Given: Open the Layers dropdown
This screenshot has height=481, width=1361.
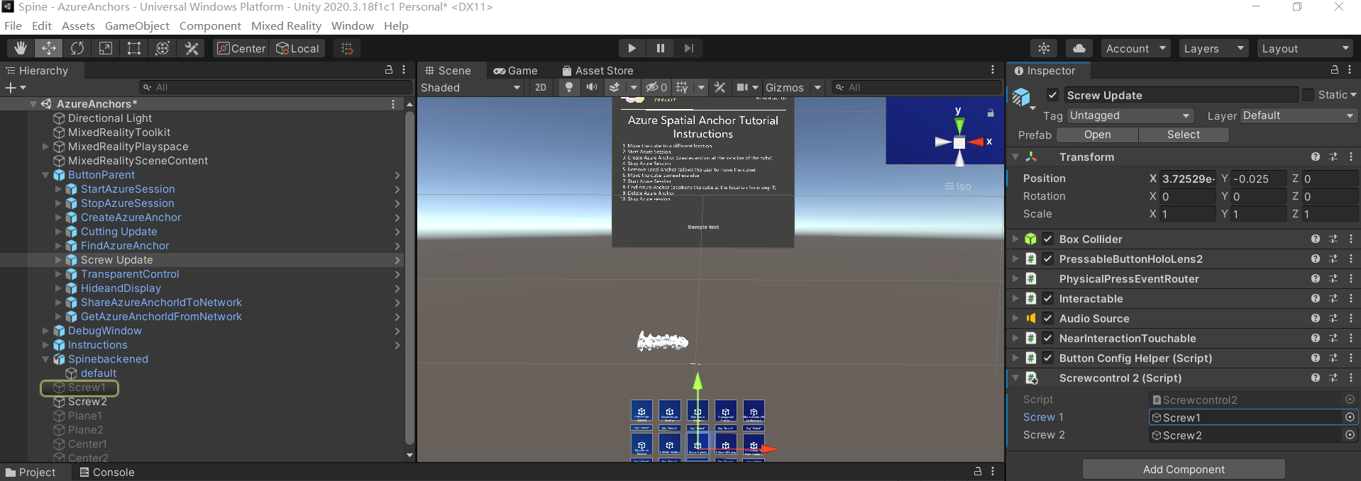Looking at the screenshot, I should click(x=1213, y=48).
